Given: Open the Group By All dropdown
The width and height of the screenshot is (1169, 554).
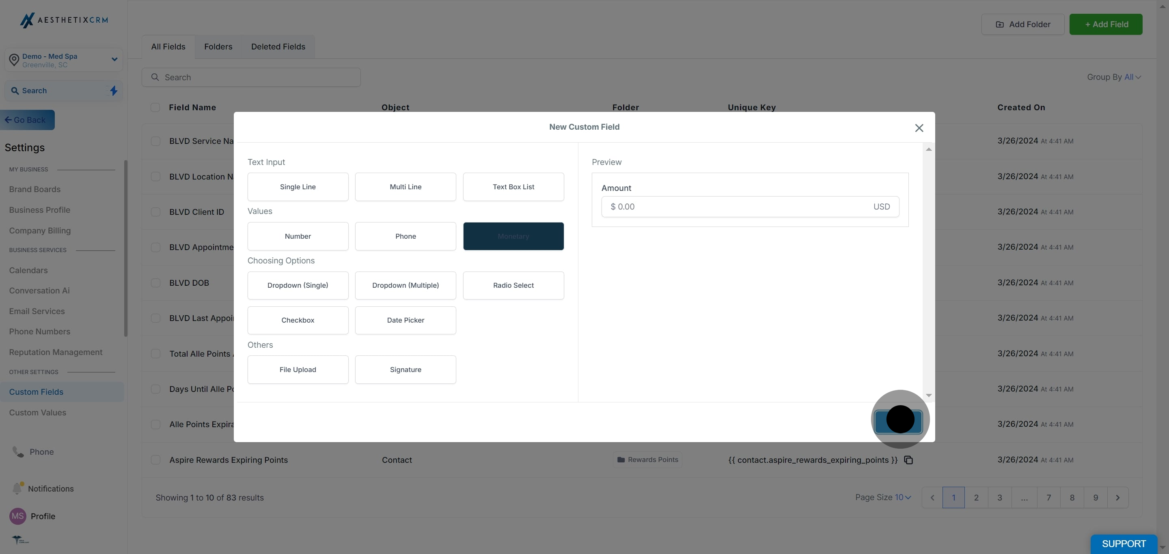Looking at the screenshot, I should tap(1132, 77).
